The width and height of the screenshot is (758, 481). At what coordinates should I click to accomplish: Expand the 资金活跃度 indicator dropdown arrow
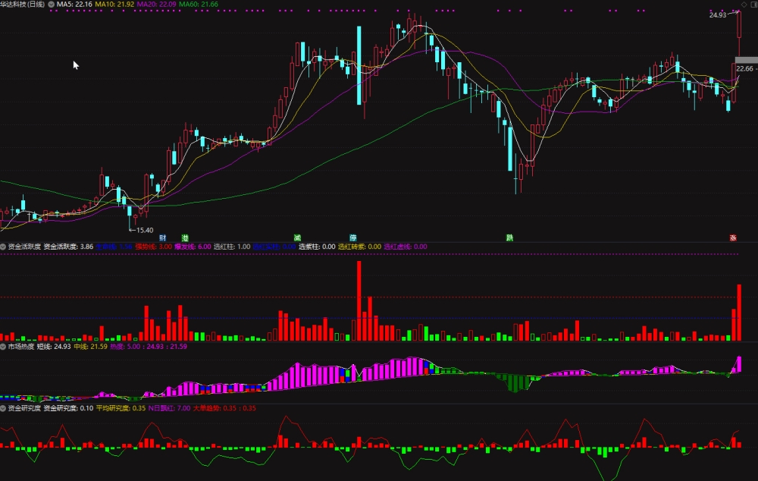[3, 247]
